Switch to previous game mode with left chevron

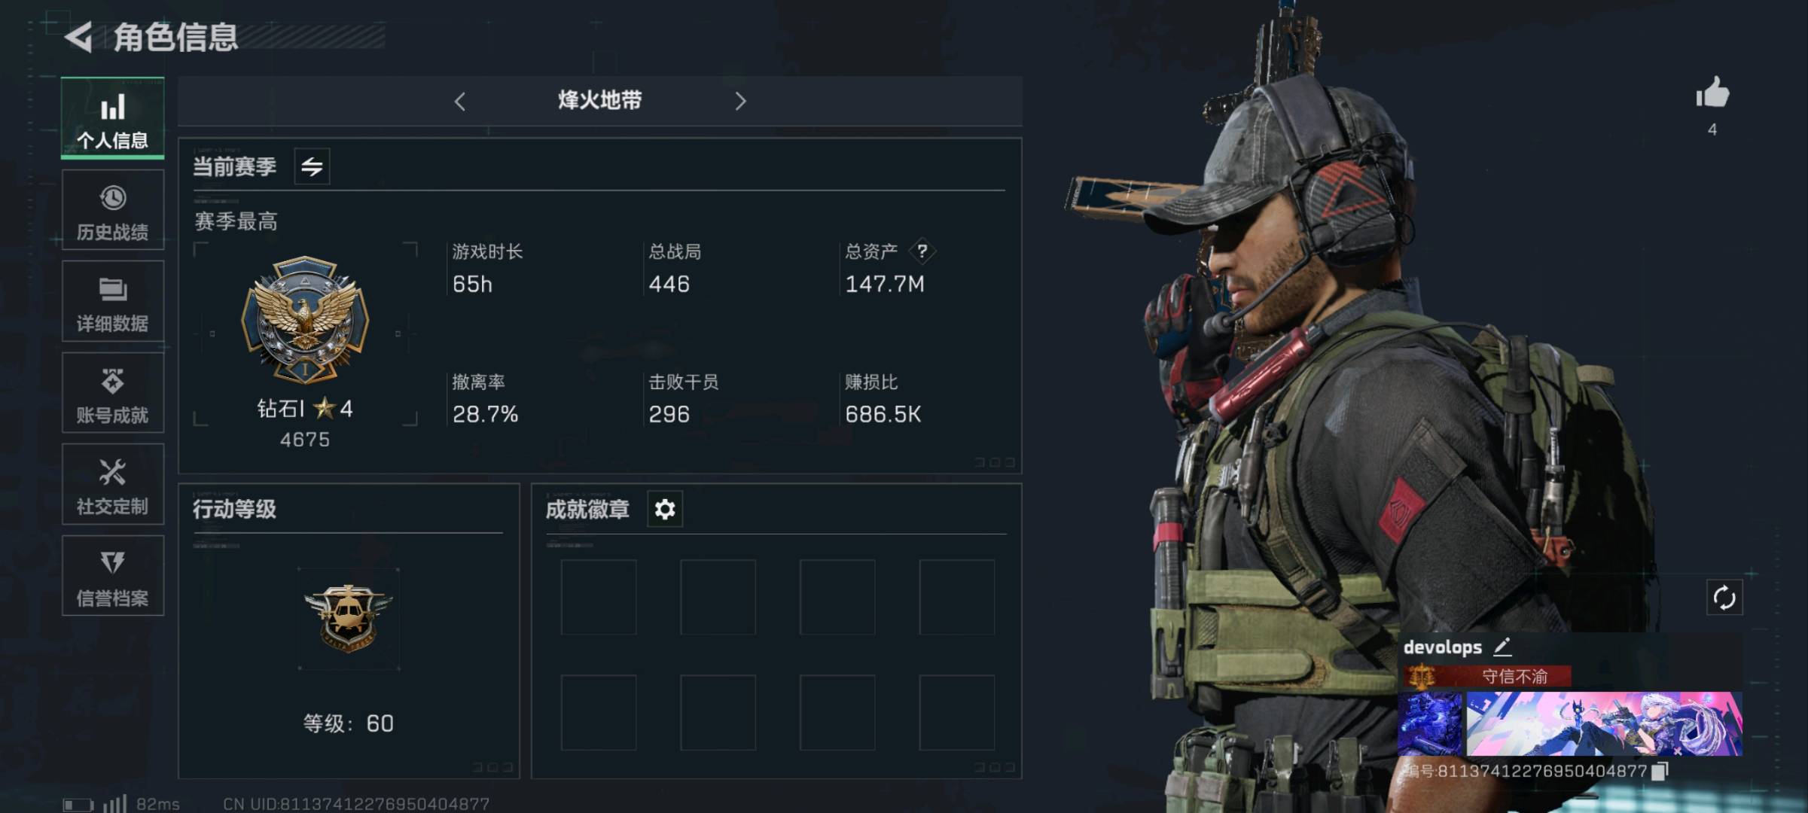(460, 101)
